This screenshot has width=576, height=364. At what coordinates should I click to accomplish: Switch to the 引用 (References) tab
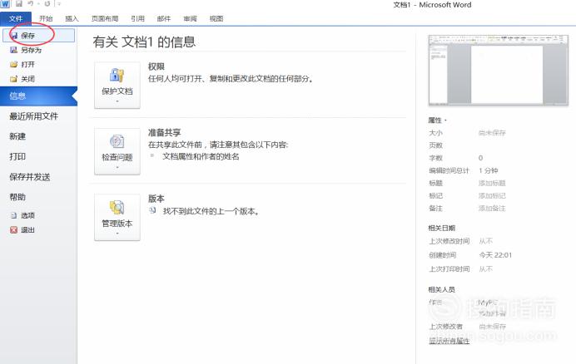point(137,19)
